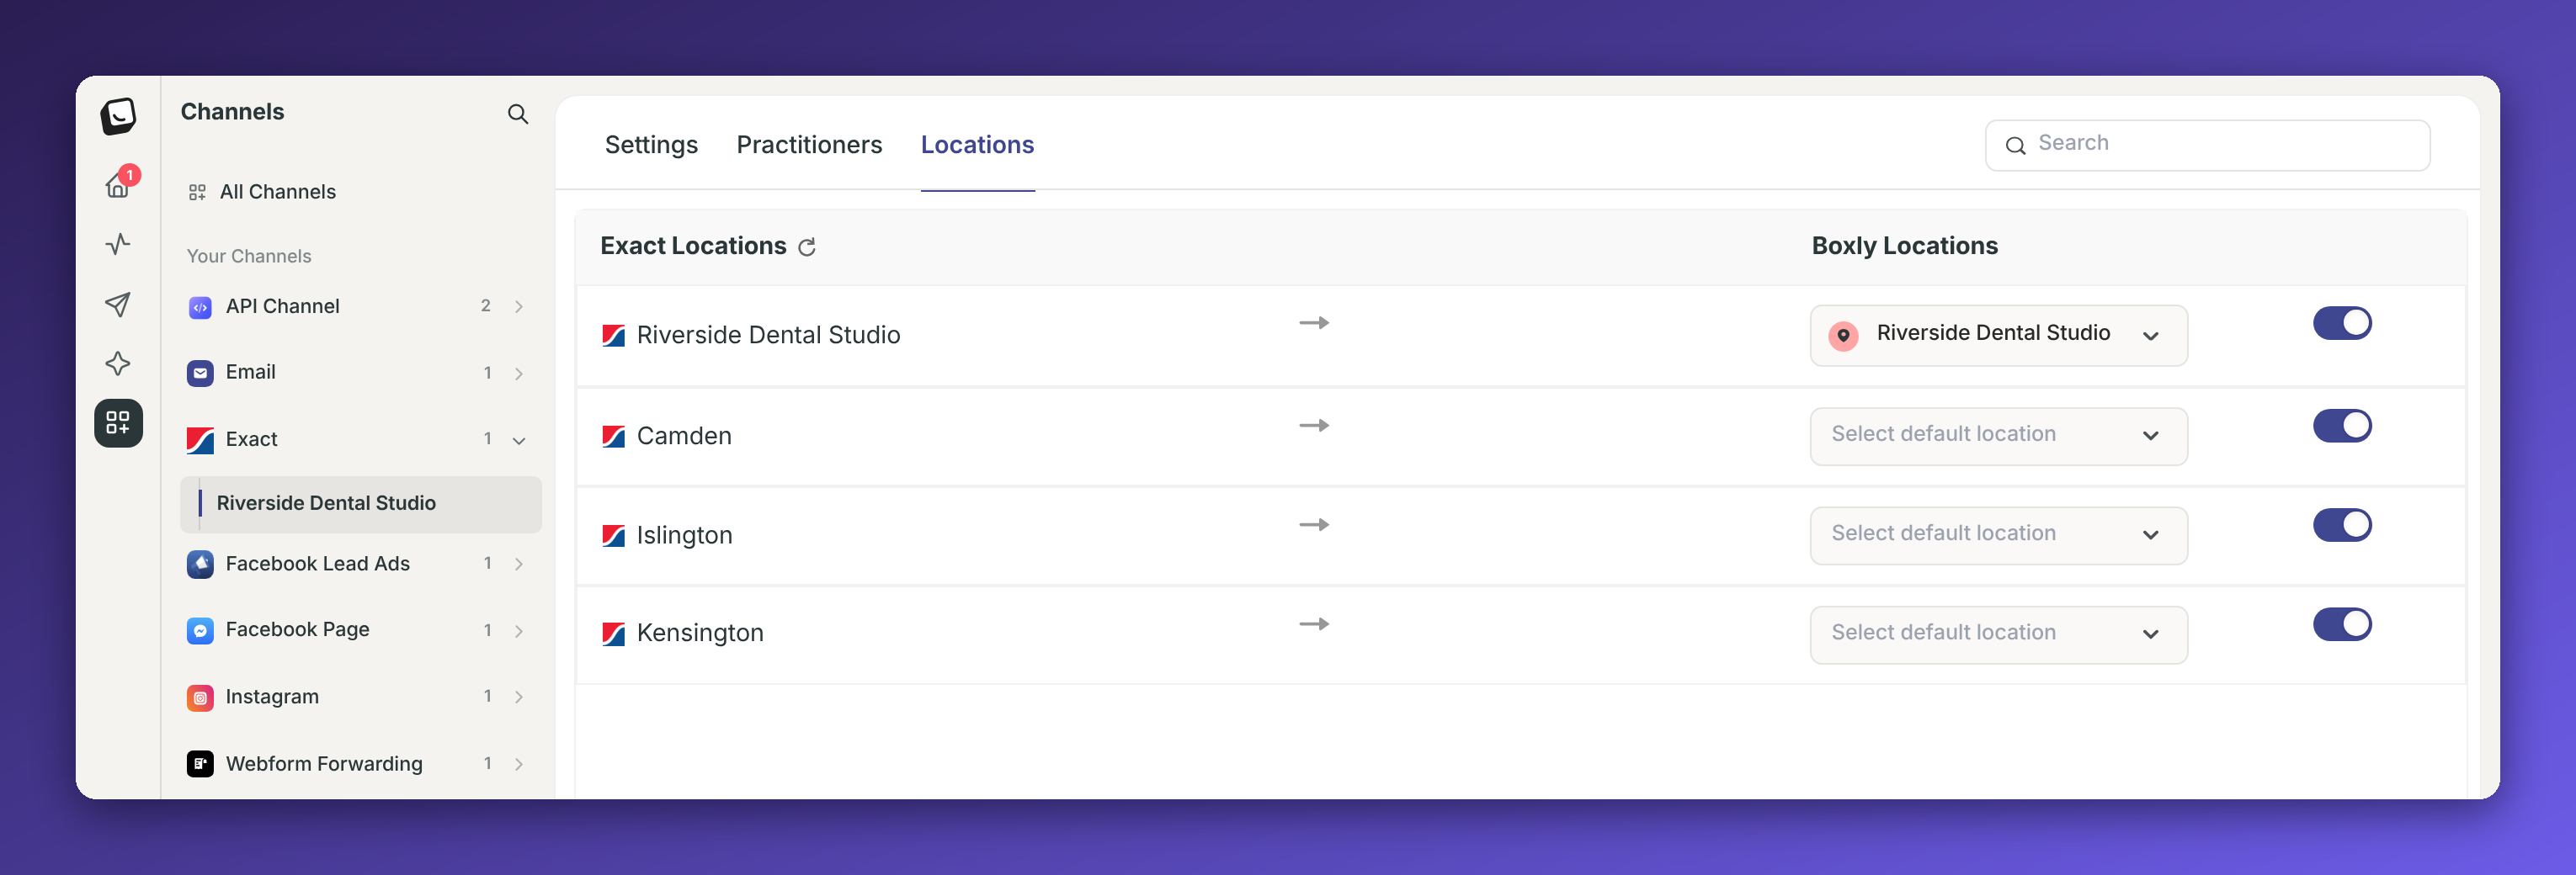
Task: Click the Instagram channel label
Action: [x=272, y=697]
